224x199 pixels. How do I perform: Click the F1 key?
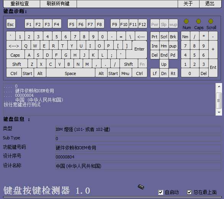click(29, 24)
